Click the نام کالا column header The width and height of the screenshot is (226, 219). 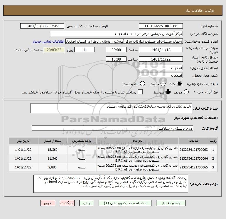point(137,141)
